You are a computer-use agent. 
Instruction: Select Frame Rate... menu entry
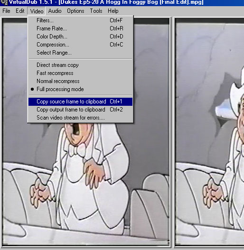click(80, 28)
